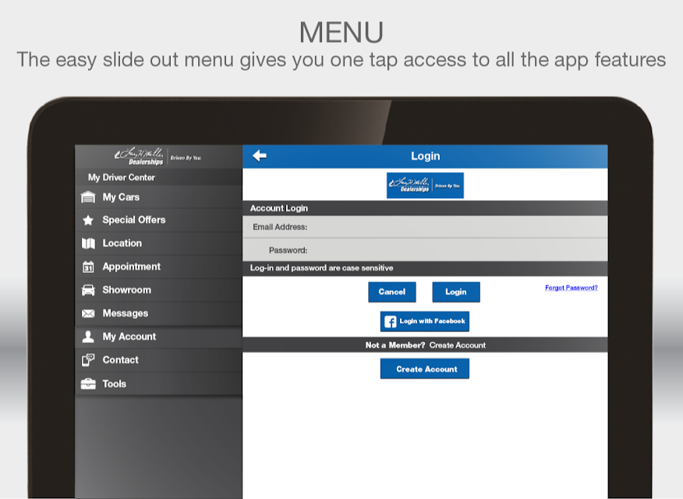
Task: Click the blue Login button
Action: tap(456, 292)
